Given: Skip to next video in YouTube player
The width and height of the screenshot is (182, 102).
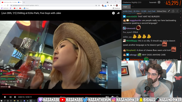Looking at the screenshot, I should point(11,97).
